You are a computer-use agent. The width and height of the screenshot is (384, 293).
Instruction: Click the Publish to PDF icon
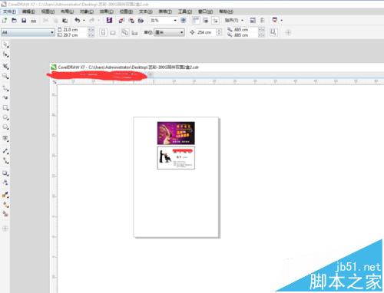[141, 21]
